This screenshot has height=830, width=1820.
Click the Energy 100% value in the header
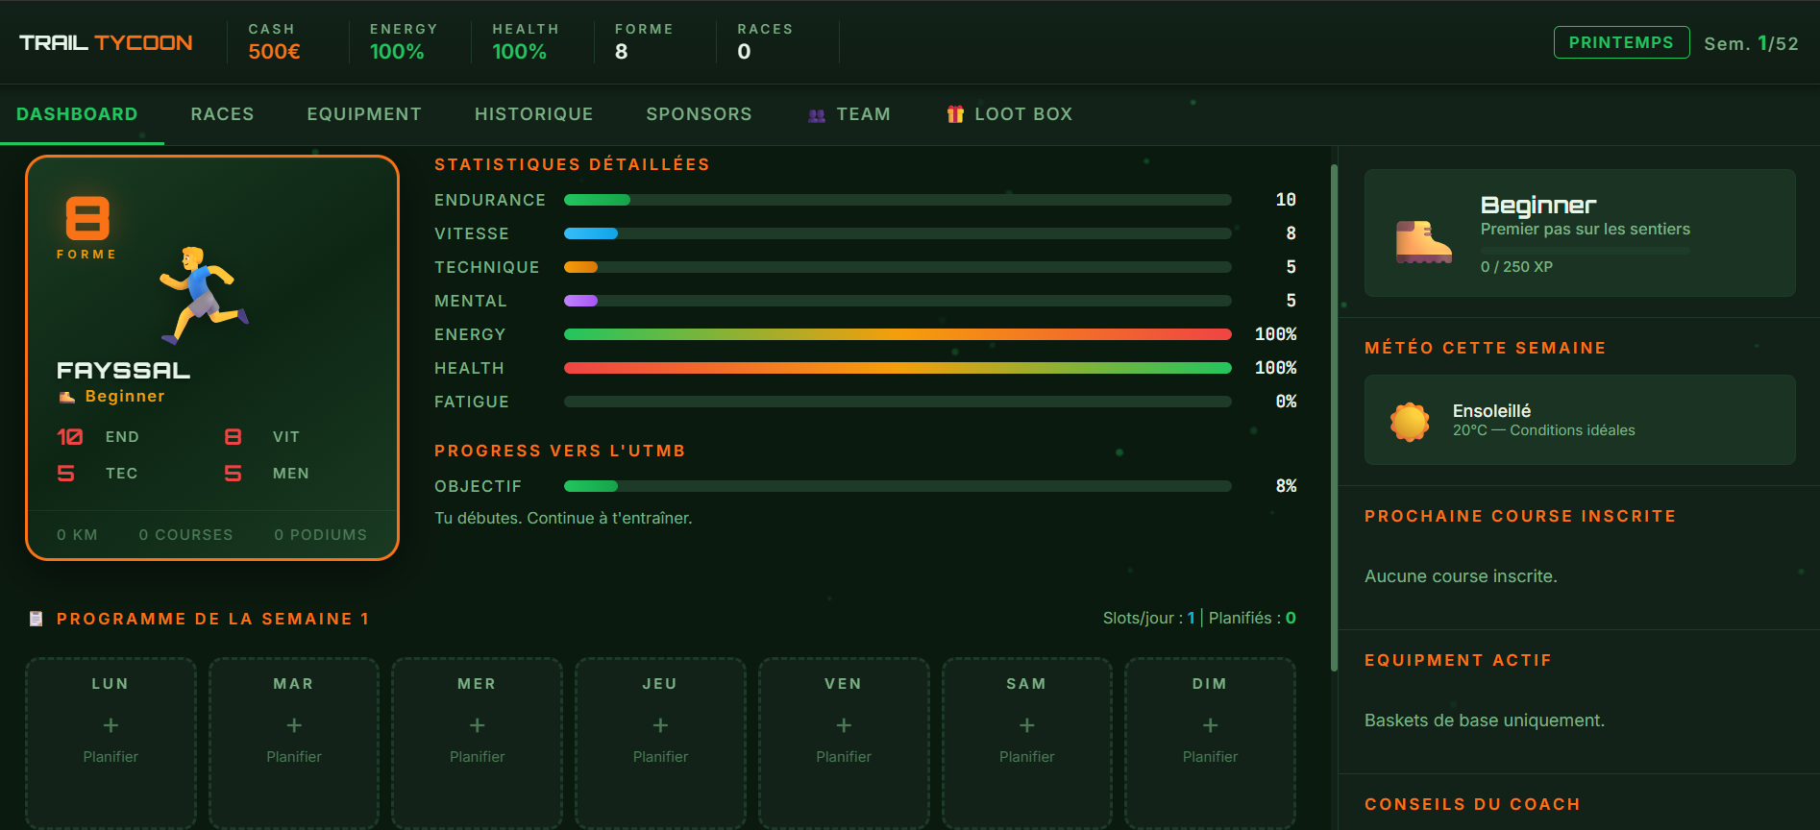click(x=397, y=52)
